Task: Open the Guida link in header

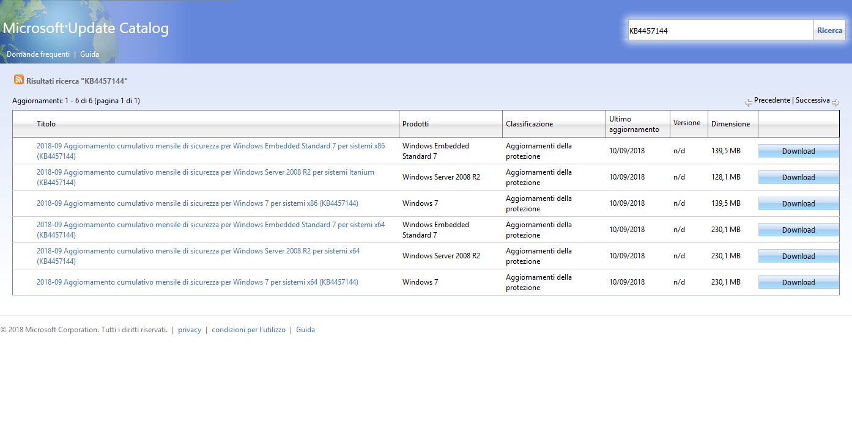Action: [89, 54]
